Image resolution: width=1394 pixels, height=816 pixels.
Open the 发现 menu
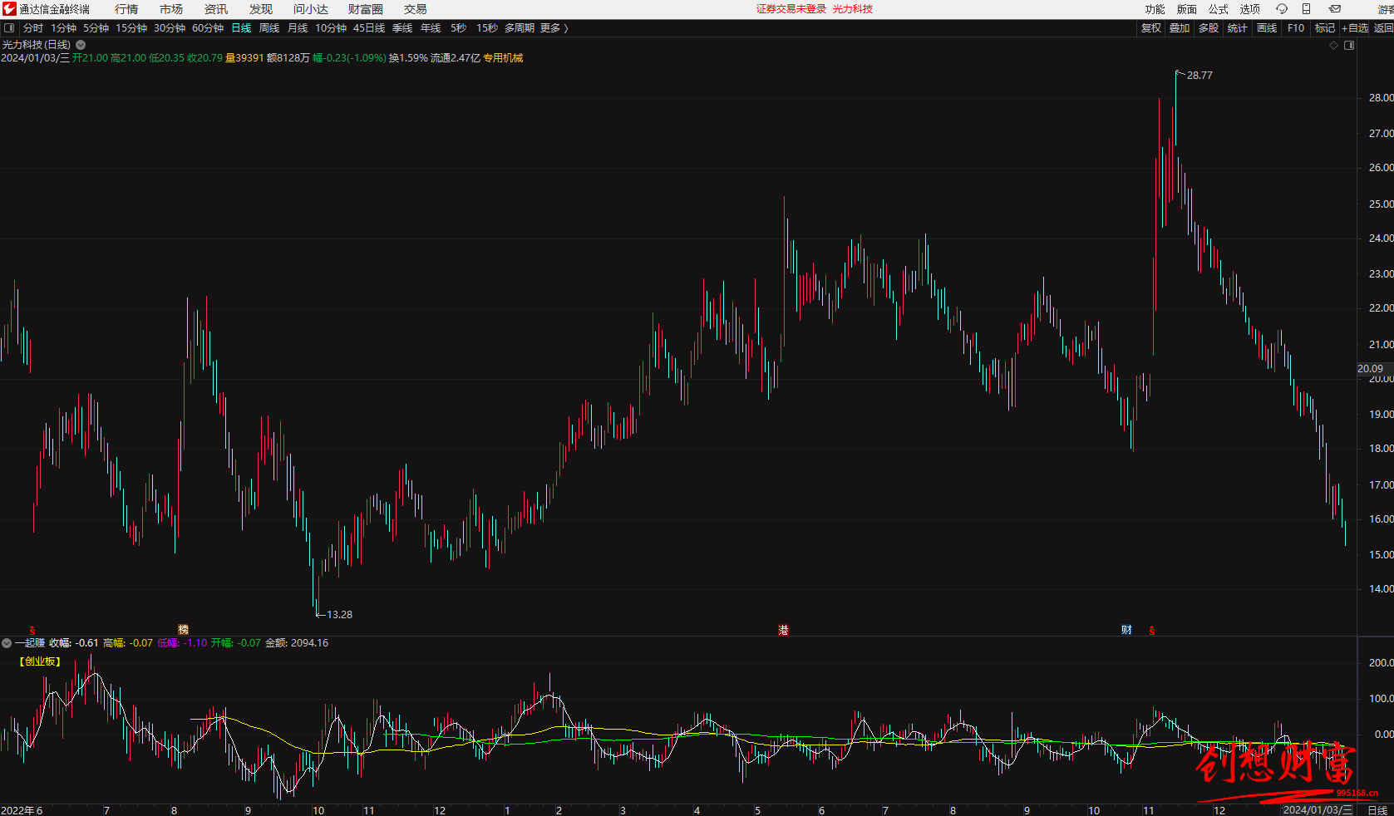coord(261,9)
